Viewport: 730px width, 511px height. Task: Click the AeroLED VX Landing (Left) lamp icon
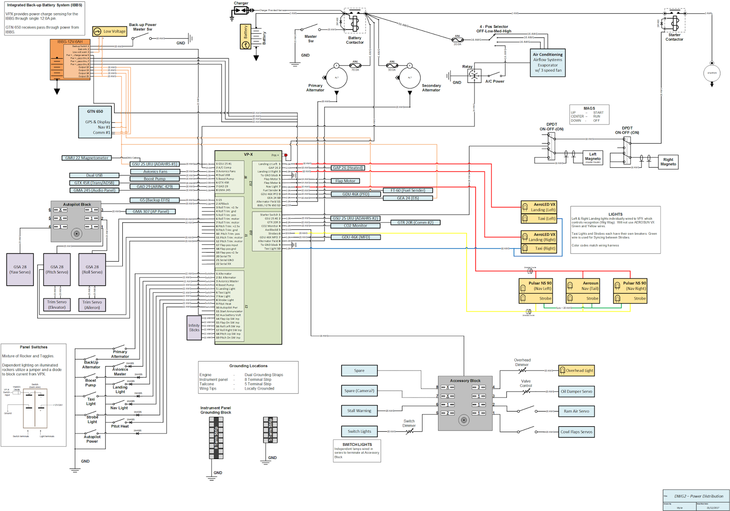click(x=525, y=207)
